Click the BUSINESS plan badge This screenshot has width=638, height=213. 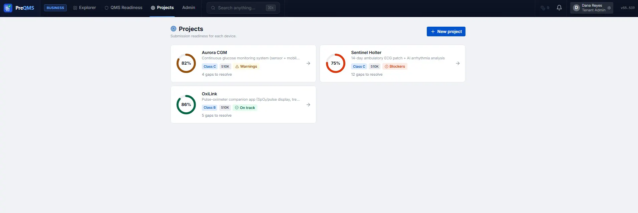point(55,8)
